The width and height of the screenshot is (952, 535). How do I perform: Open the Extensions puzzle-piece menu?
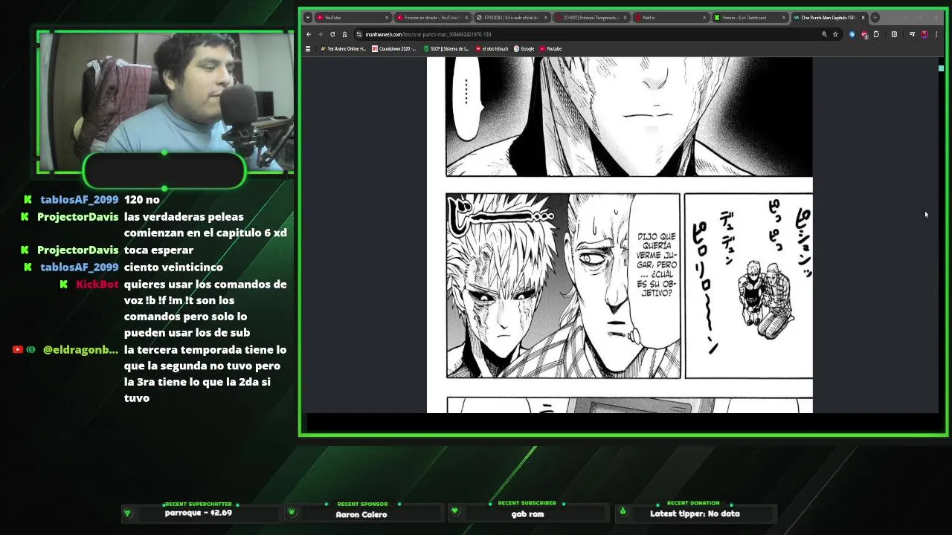pos(876,34)
